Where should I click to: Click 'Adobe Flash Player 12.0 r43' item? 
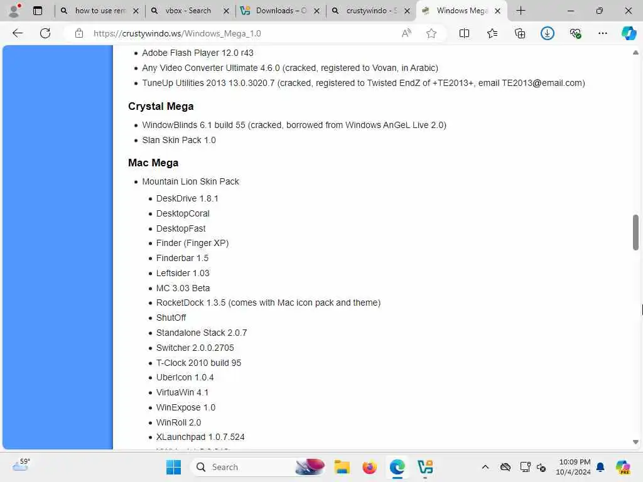pyautogui.click(x=198, y=53)
